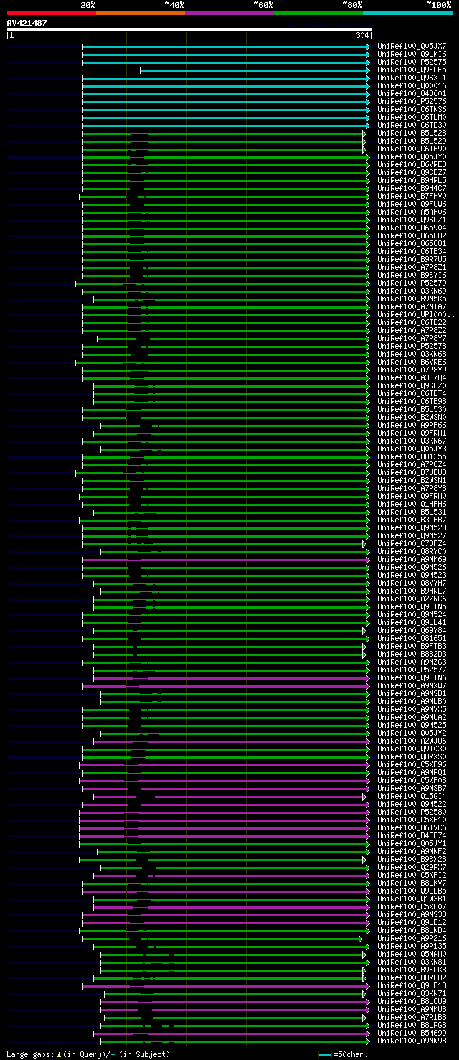Click the arrowhead of the UniRef100_B9FTB3 row

coord(364,647)
